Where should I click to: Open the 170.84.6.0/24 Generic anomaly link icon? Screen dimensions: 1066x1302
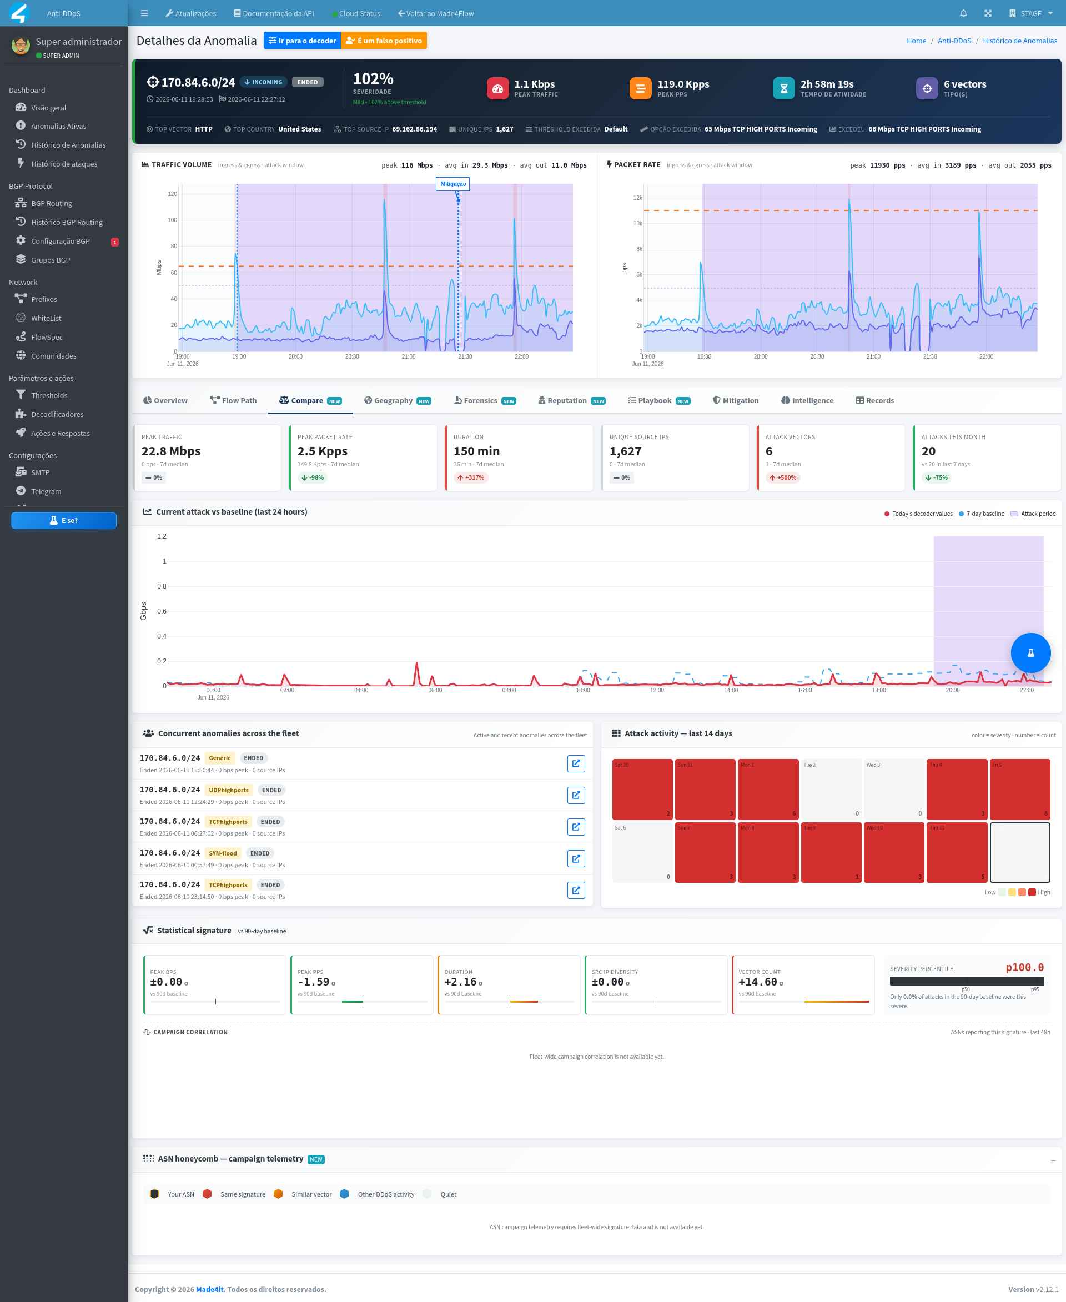pos(575,763)
